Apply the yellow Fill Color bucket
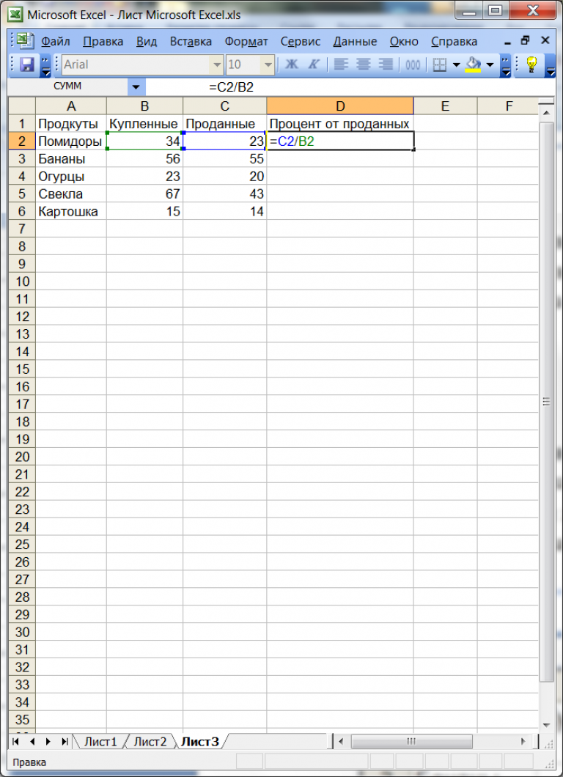 pyautogui.click(x=474, y=65)
